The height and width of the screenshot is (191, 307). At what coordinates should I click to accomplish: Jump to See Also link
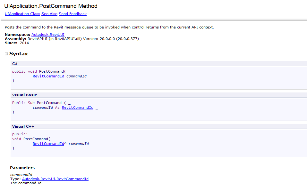pyautogui.click(x=49, y=14)
